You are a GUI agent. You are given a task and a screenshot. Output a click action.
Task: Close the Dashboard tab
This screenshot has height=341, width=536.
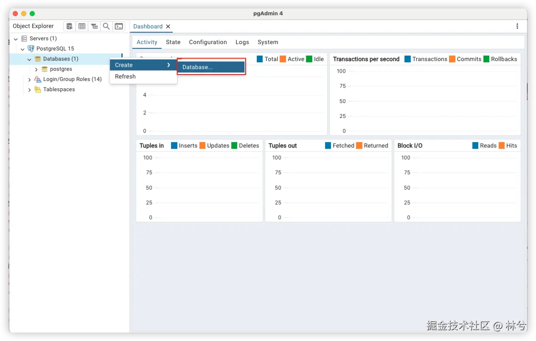coord(168,26)
